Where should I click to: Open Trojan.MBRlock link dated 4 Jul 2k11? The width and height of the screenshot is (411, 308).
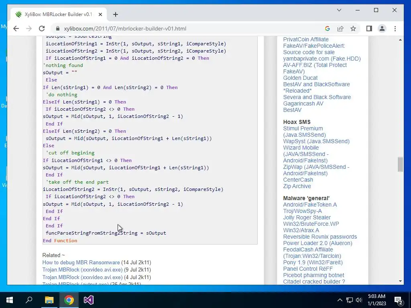click(82, 277)
